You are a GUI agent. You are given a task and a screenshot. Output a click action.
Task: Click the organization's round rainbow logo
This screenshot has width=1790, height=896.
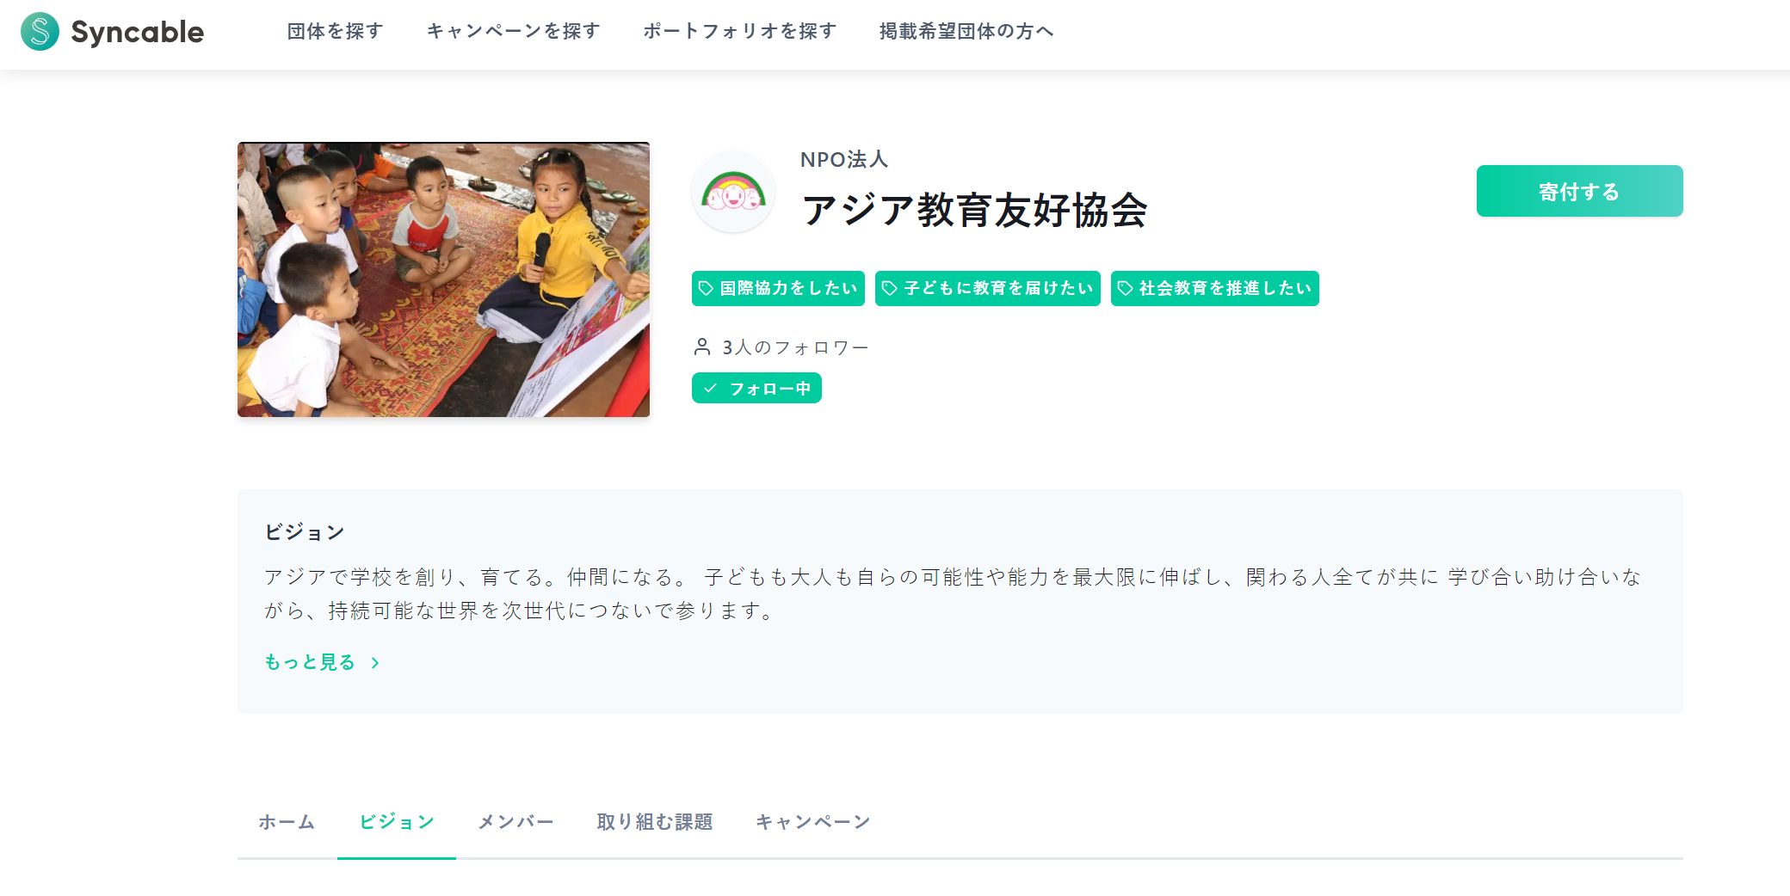733,192
